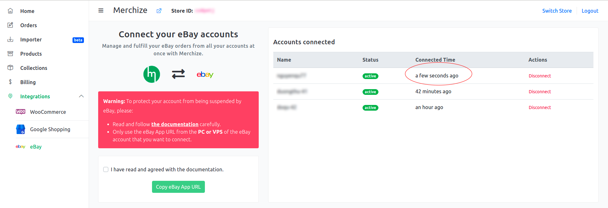
Task: Click the green Merchize logo circle
Action: pyautogui.click(x=152, y=74)
